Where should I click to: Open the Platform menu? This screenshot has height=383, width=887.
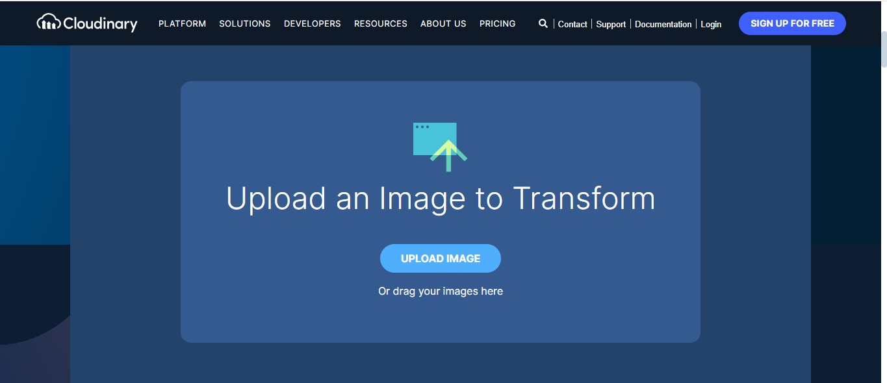pos(182,23)
